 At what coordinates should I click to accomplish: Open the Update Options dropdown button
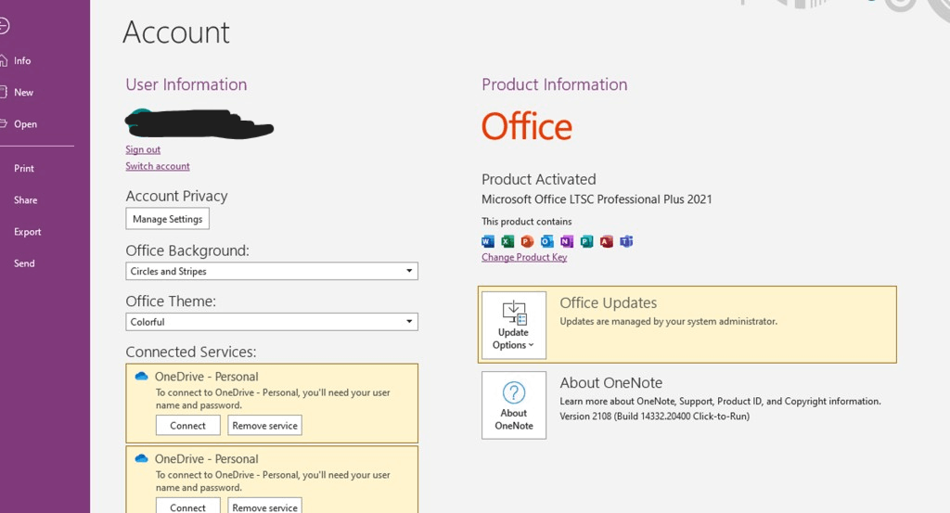click(514, 326)
